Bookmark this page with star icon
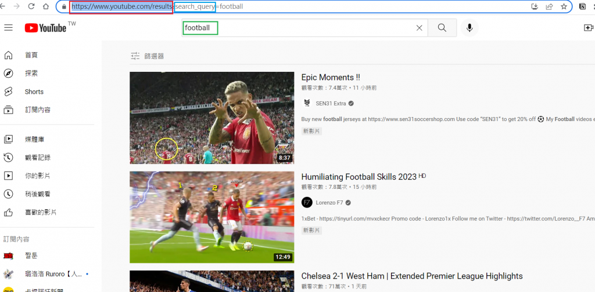Image resolution: width=595 pixels, height=292 pixels. click(564, 6)
